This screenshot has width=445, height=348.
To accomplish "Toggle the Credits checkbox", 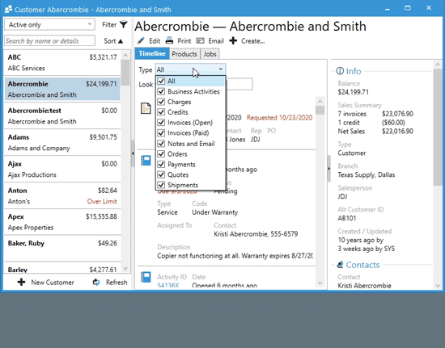I will pos(161,112).
